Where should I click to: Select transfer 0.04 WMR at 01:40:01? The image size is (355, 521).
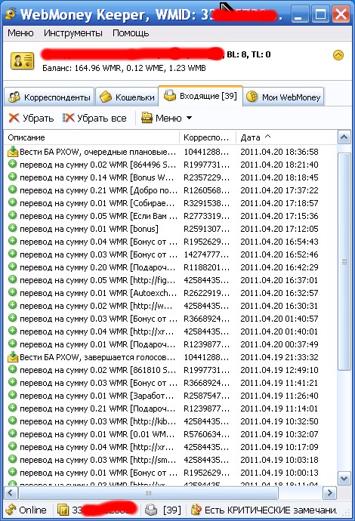[x=171, y=331]
